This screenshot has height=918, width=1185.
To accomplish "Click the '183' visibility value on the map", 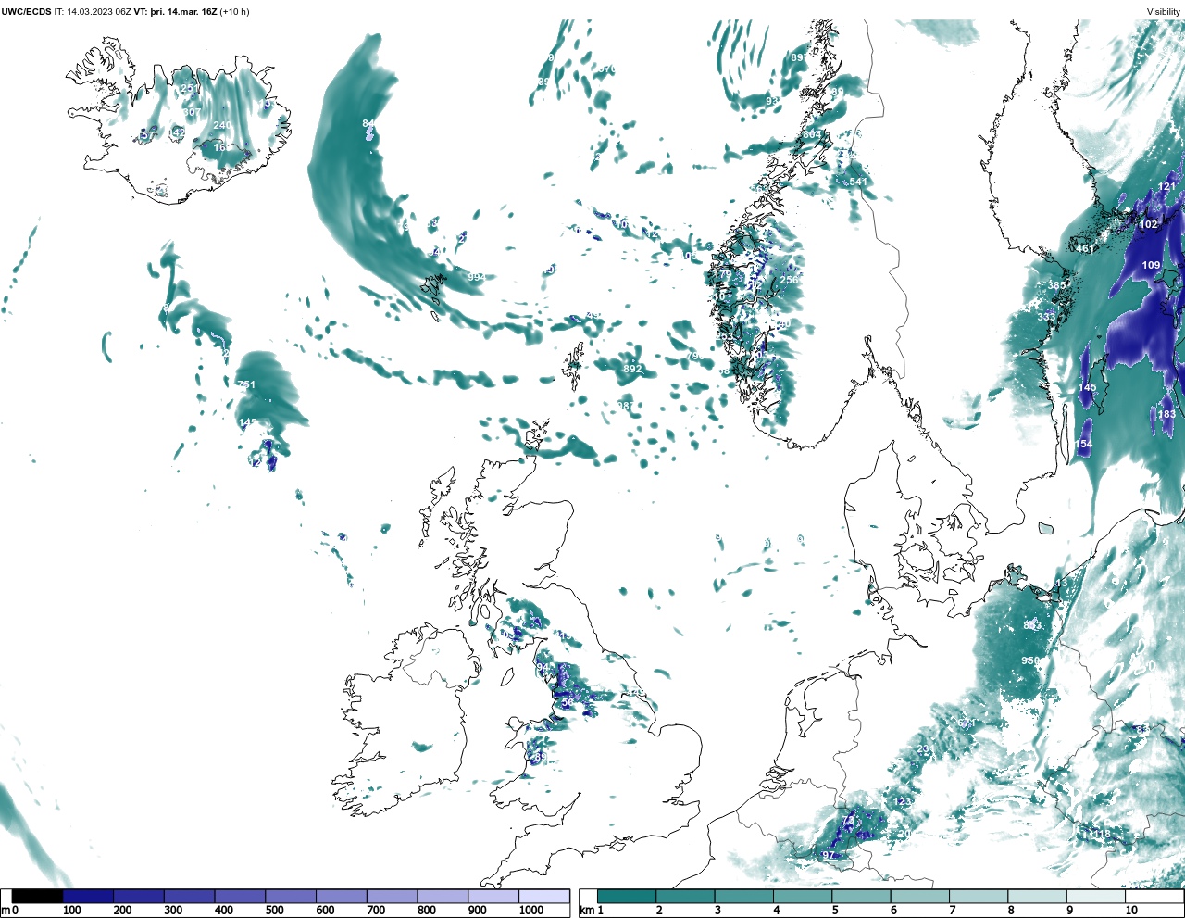I will pos(1166,414).
